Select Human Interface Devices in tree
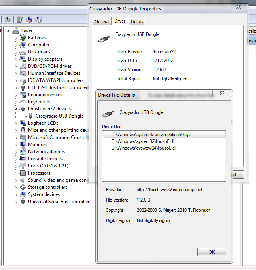This screenshot has height=270, width=256. click(54, 73)
